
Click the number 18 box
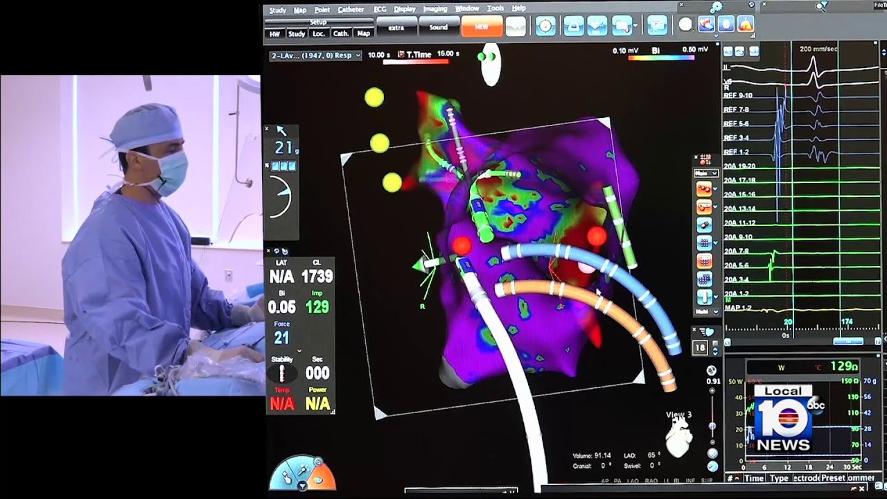701,349
